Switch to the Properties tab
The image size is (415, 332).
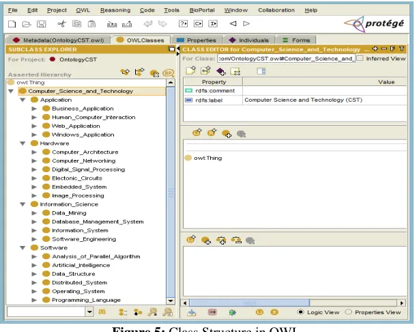tap(197, 40)
